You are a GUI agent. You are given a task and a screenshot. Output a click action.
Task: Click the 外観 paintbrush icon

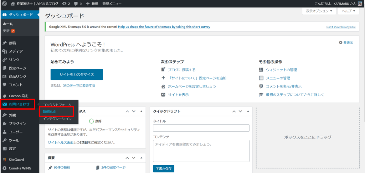pos(4,115)
